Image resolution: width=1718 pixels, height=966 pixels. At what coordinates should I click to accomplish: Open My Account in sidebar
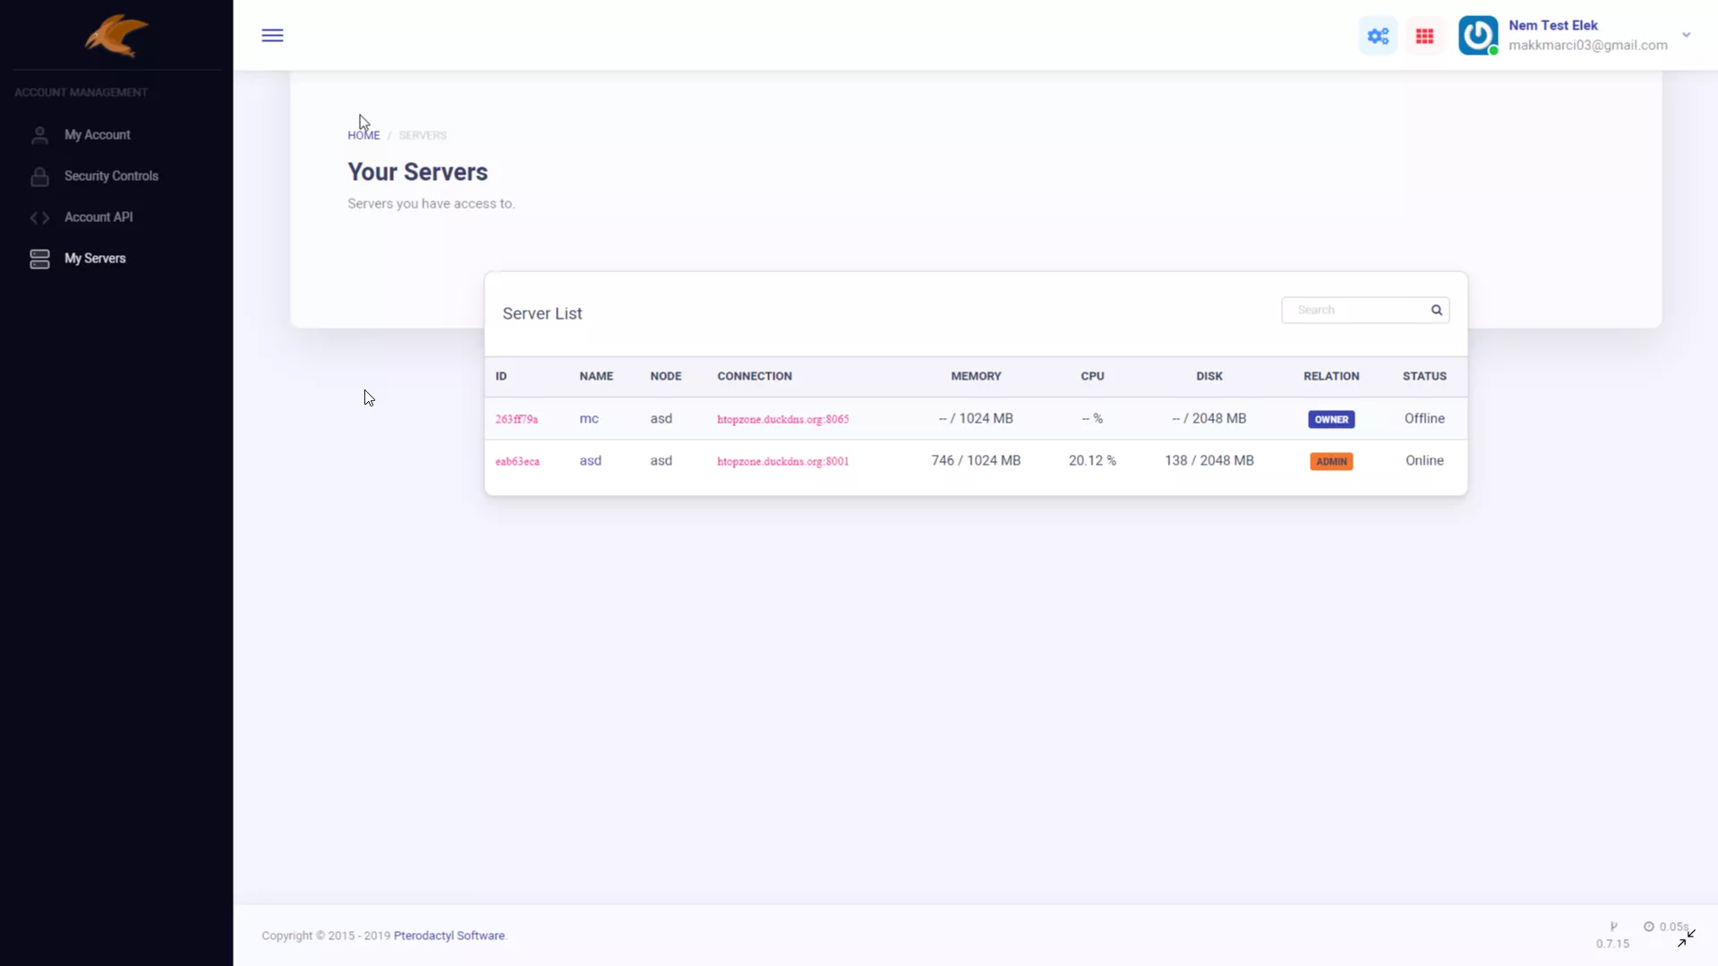tap(97, 135)
